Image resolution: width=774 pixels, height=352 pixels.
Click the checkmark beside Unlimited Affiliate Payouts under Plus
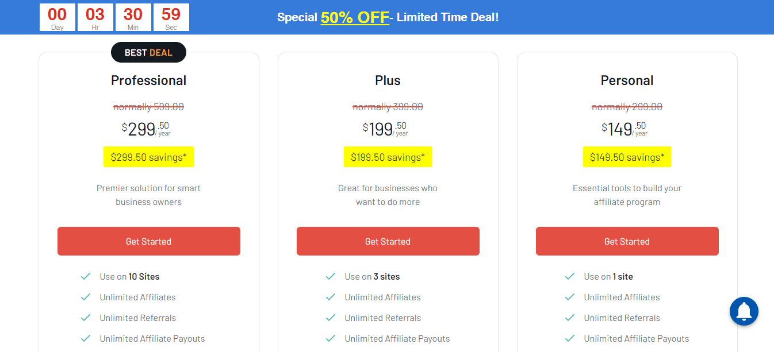[331, 338]
